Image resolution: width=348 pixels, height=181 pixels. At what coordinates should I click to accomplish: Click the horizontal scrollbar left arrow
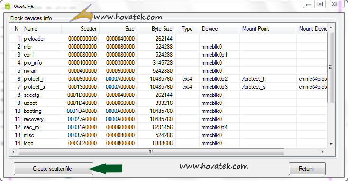(x=13, y=152)
